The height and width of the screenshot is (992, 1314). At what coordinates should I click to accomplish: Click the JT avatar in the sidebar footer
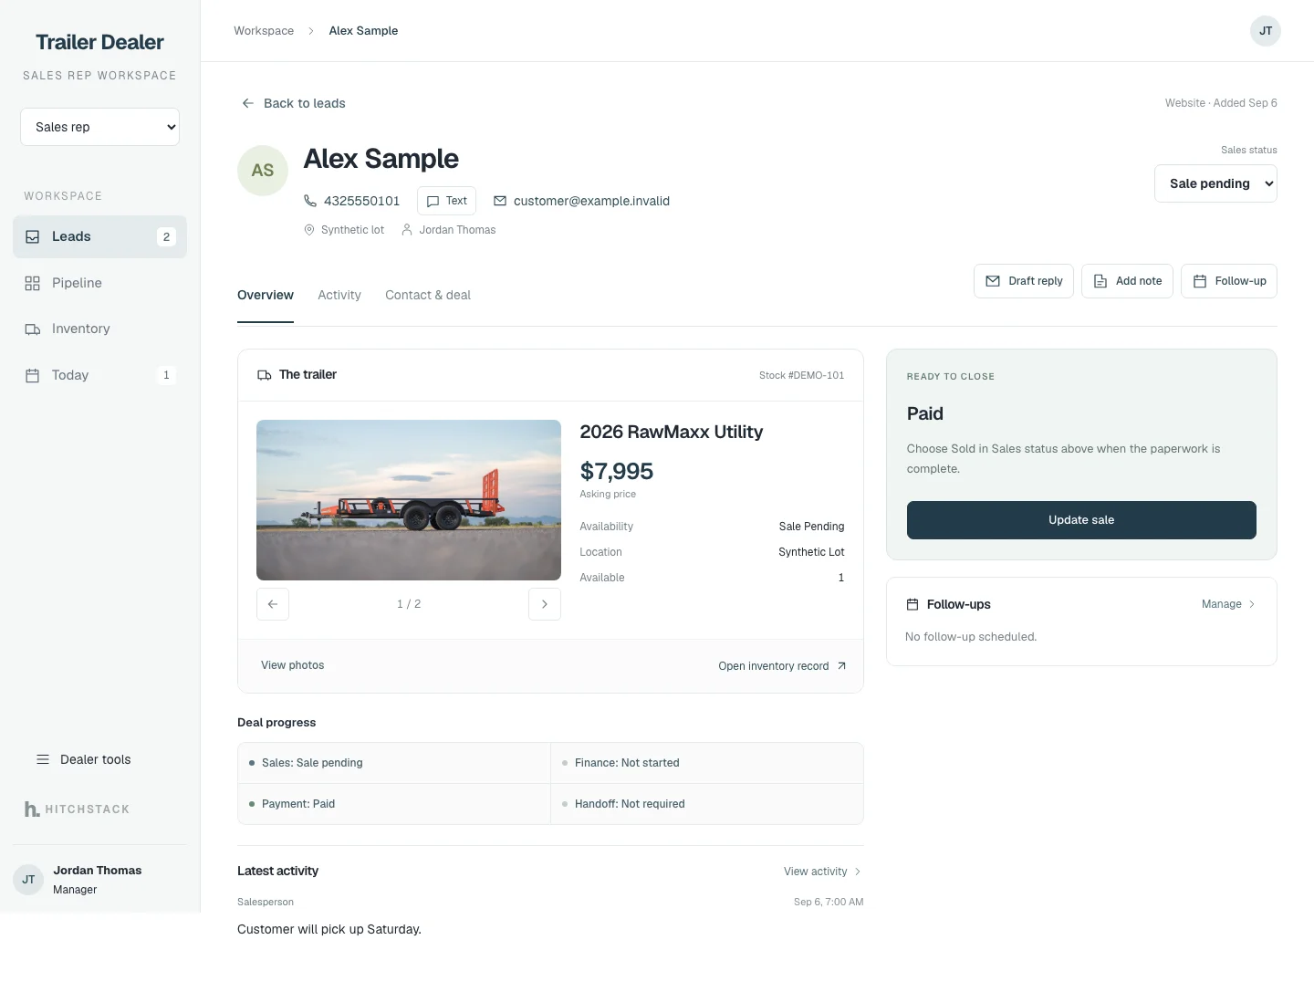point(28,880)
